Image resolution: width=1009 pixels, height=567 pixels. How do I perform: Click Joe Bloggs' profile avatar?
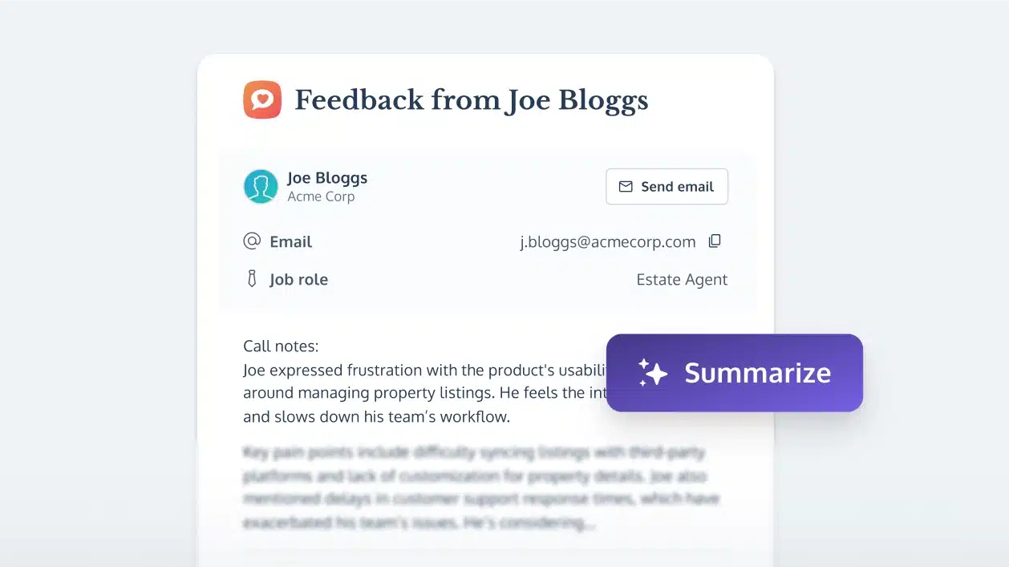click(261, 186)
